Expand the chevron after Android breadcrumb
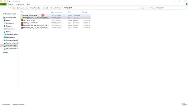The image size is (188, 106). [x=49, y=8]
